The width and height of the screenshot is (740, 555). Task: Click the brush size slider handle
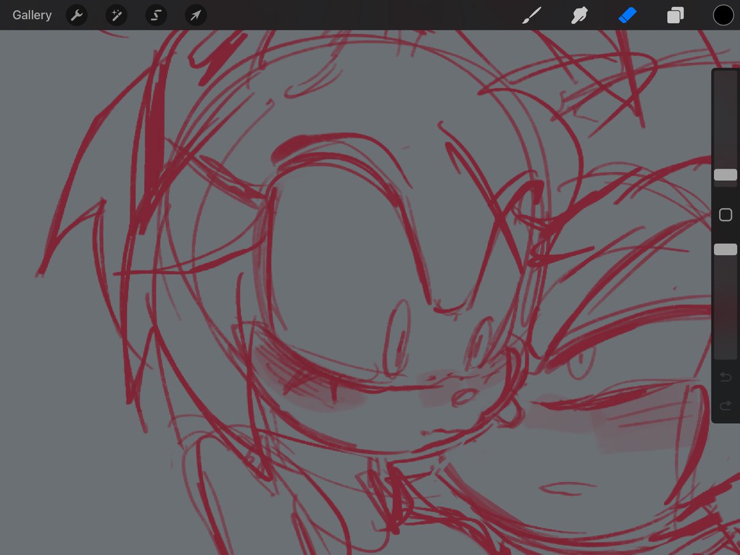click(725, 175)
